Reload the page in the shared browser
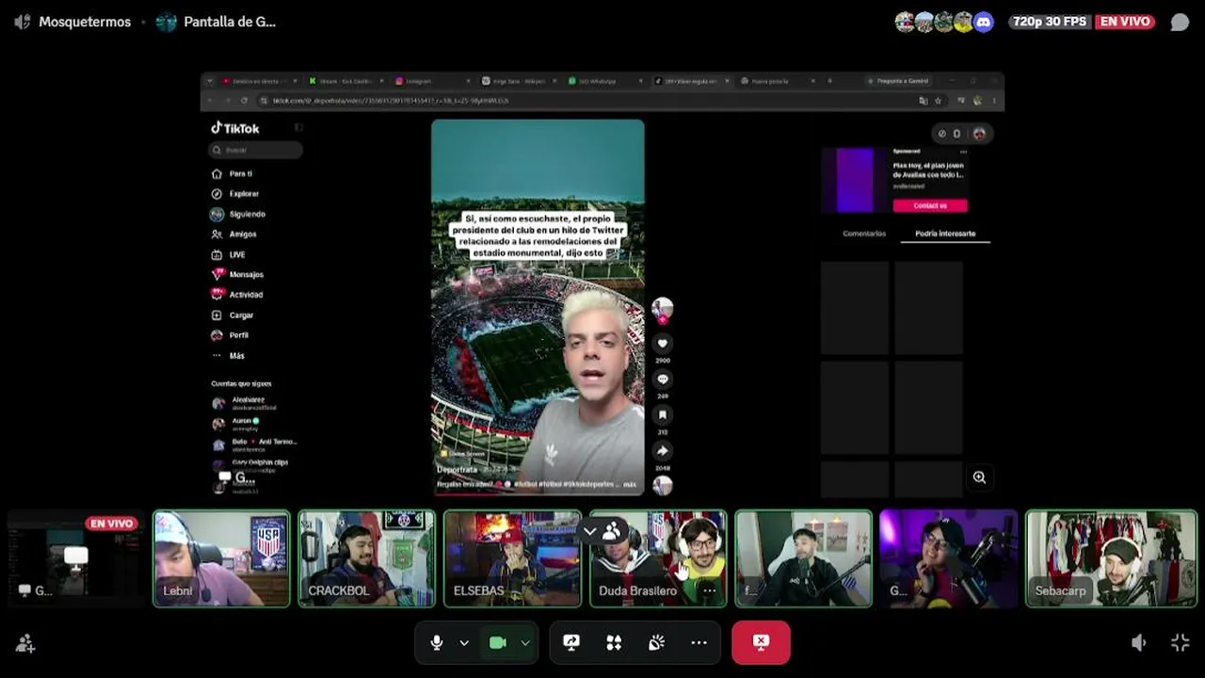Viewport: 1205px width, 678px height. click(x=244, y=101)
